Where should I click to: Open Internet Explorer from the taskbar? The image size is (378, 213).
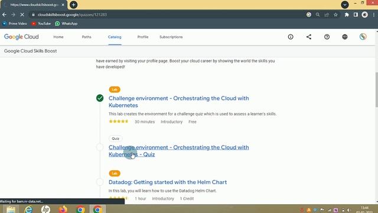coord(28,209)
